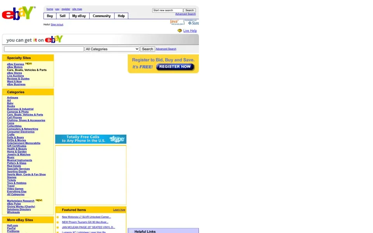Image resolution: width=373 pixels, height=233 pixels.
Task: Open the Marketplace Research link
Action: click(x=21, y=201)
